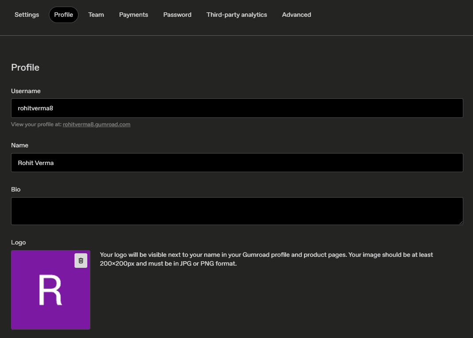The height and width of the screenshot is (338, 473).
Task: Click the Username input field
Action: (237, 108)
